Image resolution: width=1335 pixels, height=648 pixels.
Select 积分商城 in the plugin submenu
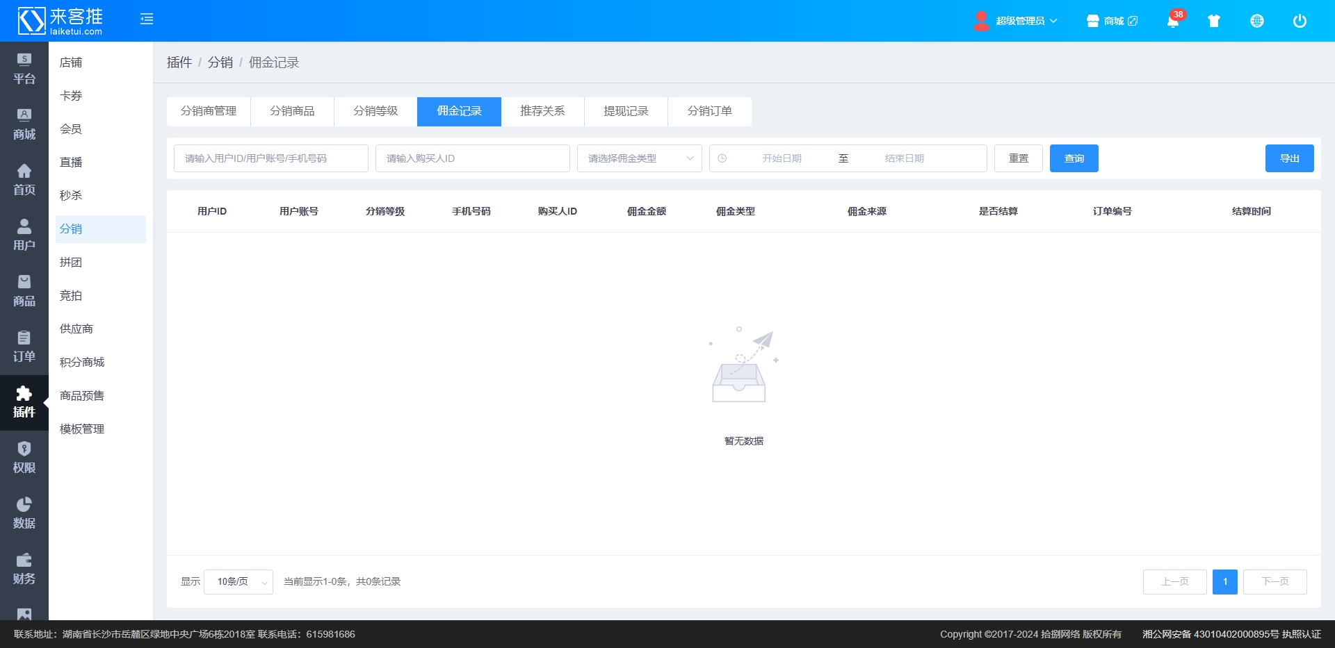[82, 363]
